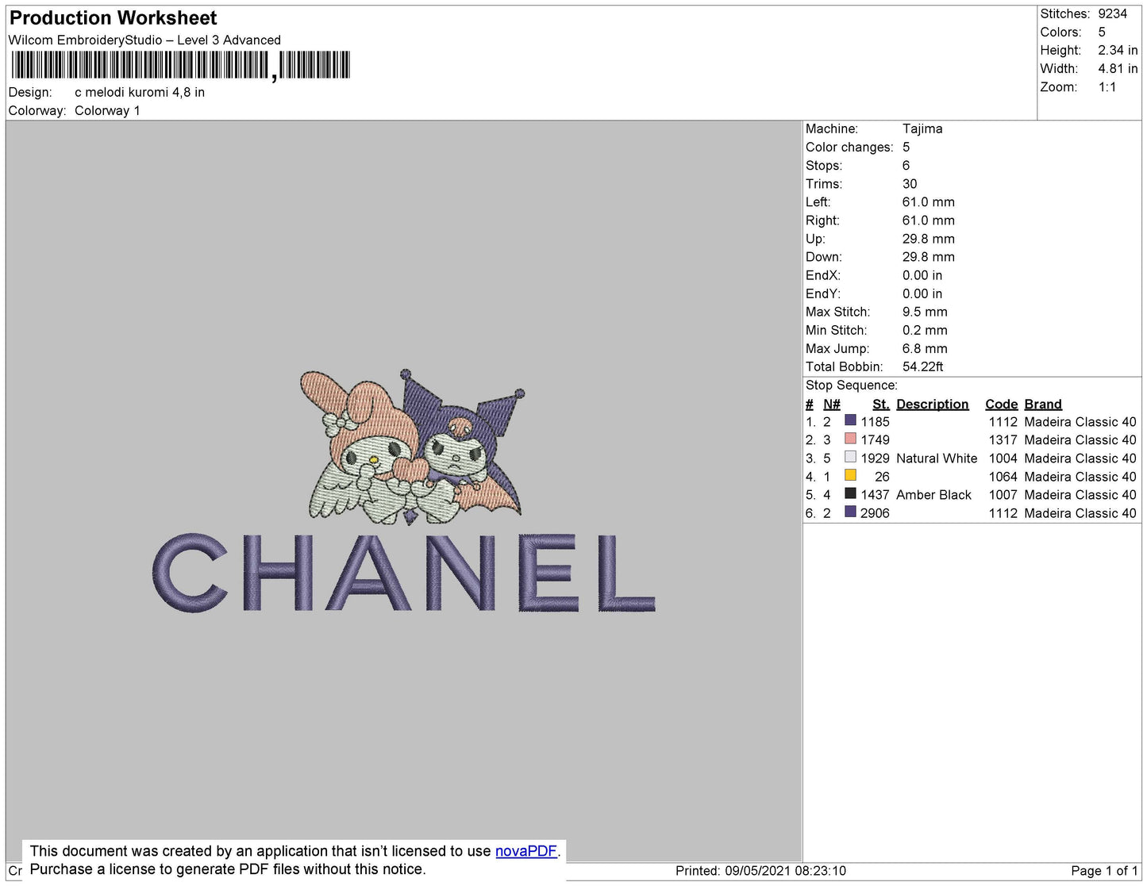Image resolution: width=1147 pixels, height=886 pixels.
Task: Click the 'Description' column header
Action: 933,404
